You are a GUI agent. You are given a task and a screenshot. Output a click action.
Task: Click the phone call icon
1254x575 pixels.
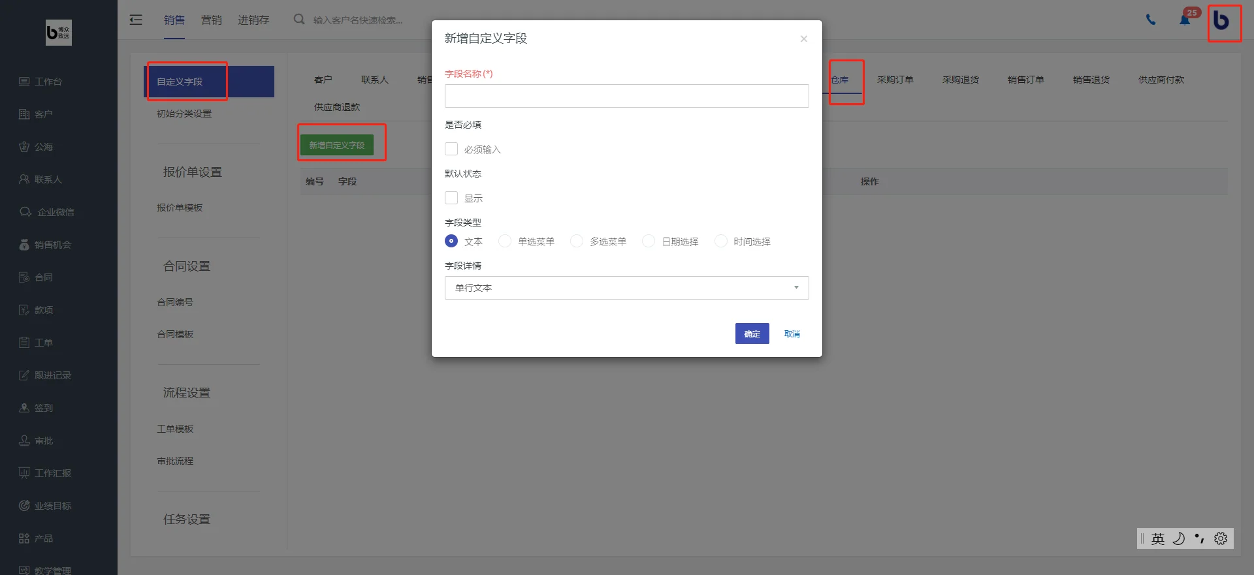tap(1151, 20)
